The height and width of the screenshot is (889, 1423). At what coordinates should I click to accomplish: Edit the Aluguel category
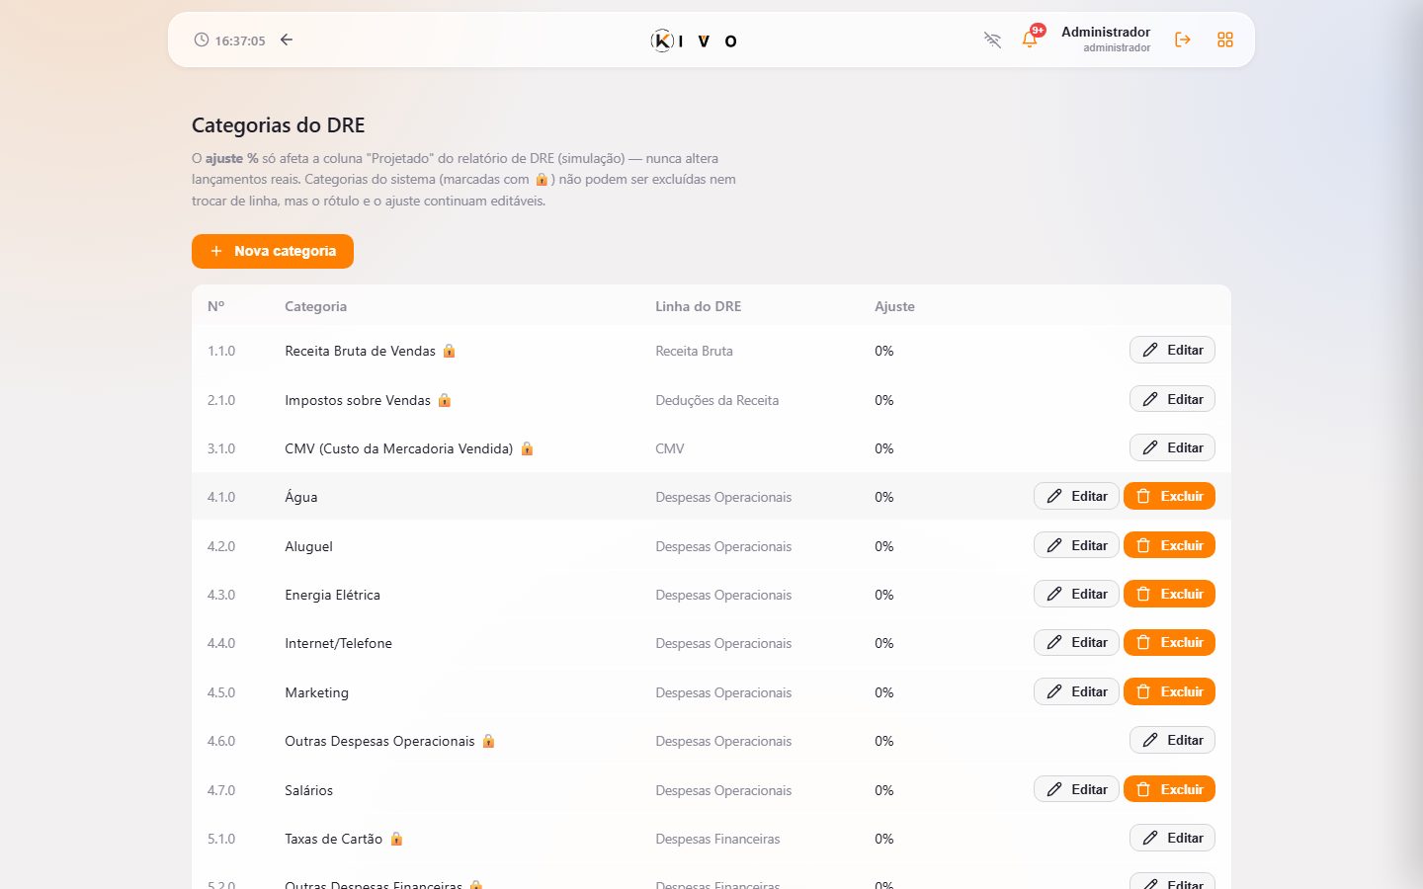pyautogui.click(x=1076, y=545)
